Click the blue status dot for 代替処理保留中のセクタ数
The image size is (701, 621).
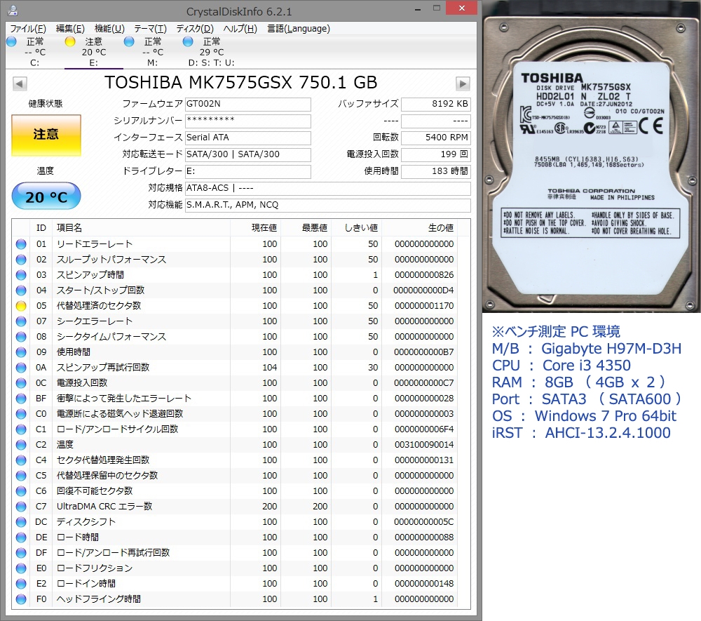tap(21, 476)
